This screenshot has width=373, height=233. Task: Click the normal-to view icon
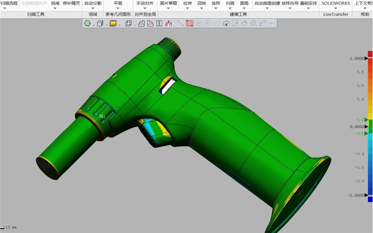point(168,23)
